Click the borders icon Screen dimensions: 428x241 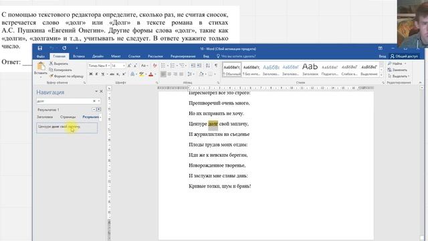pos(211,74)
